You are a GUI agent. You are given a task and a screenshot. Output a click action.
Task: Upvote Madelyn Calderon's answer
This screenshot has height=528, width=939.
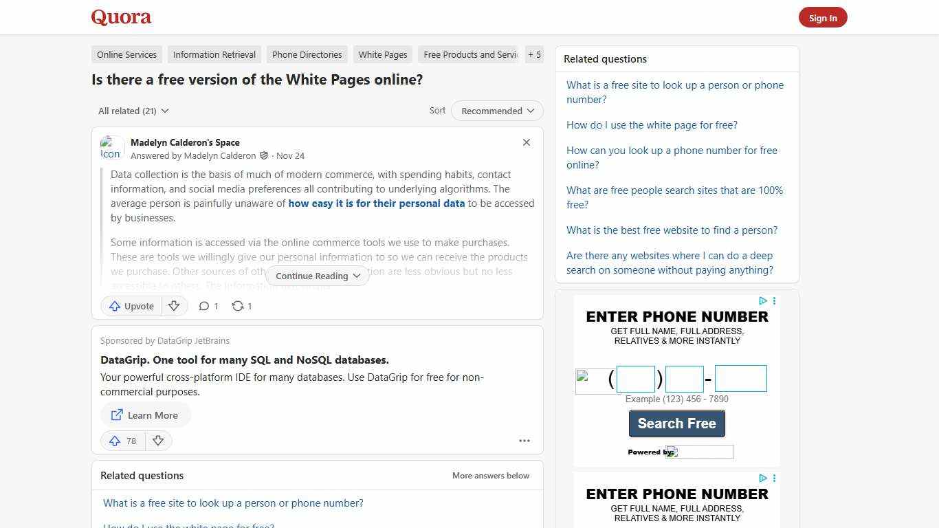[131, 306]
